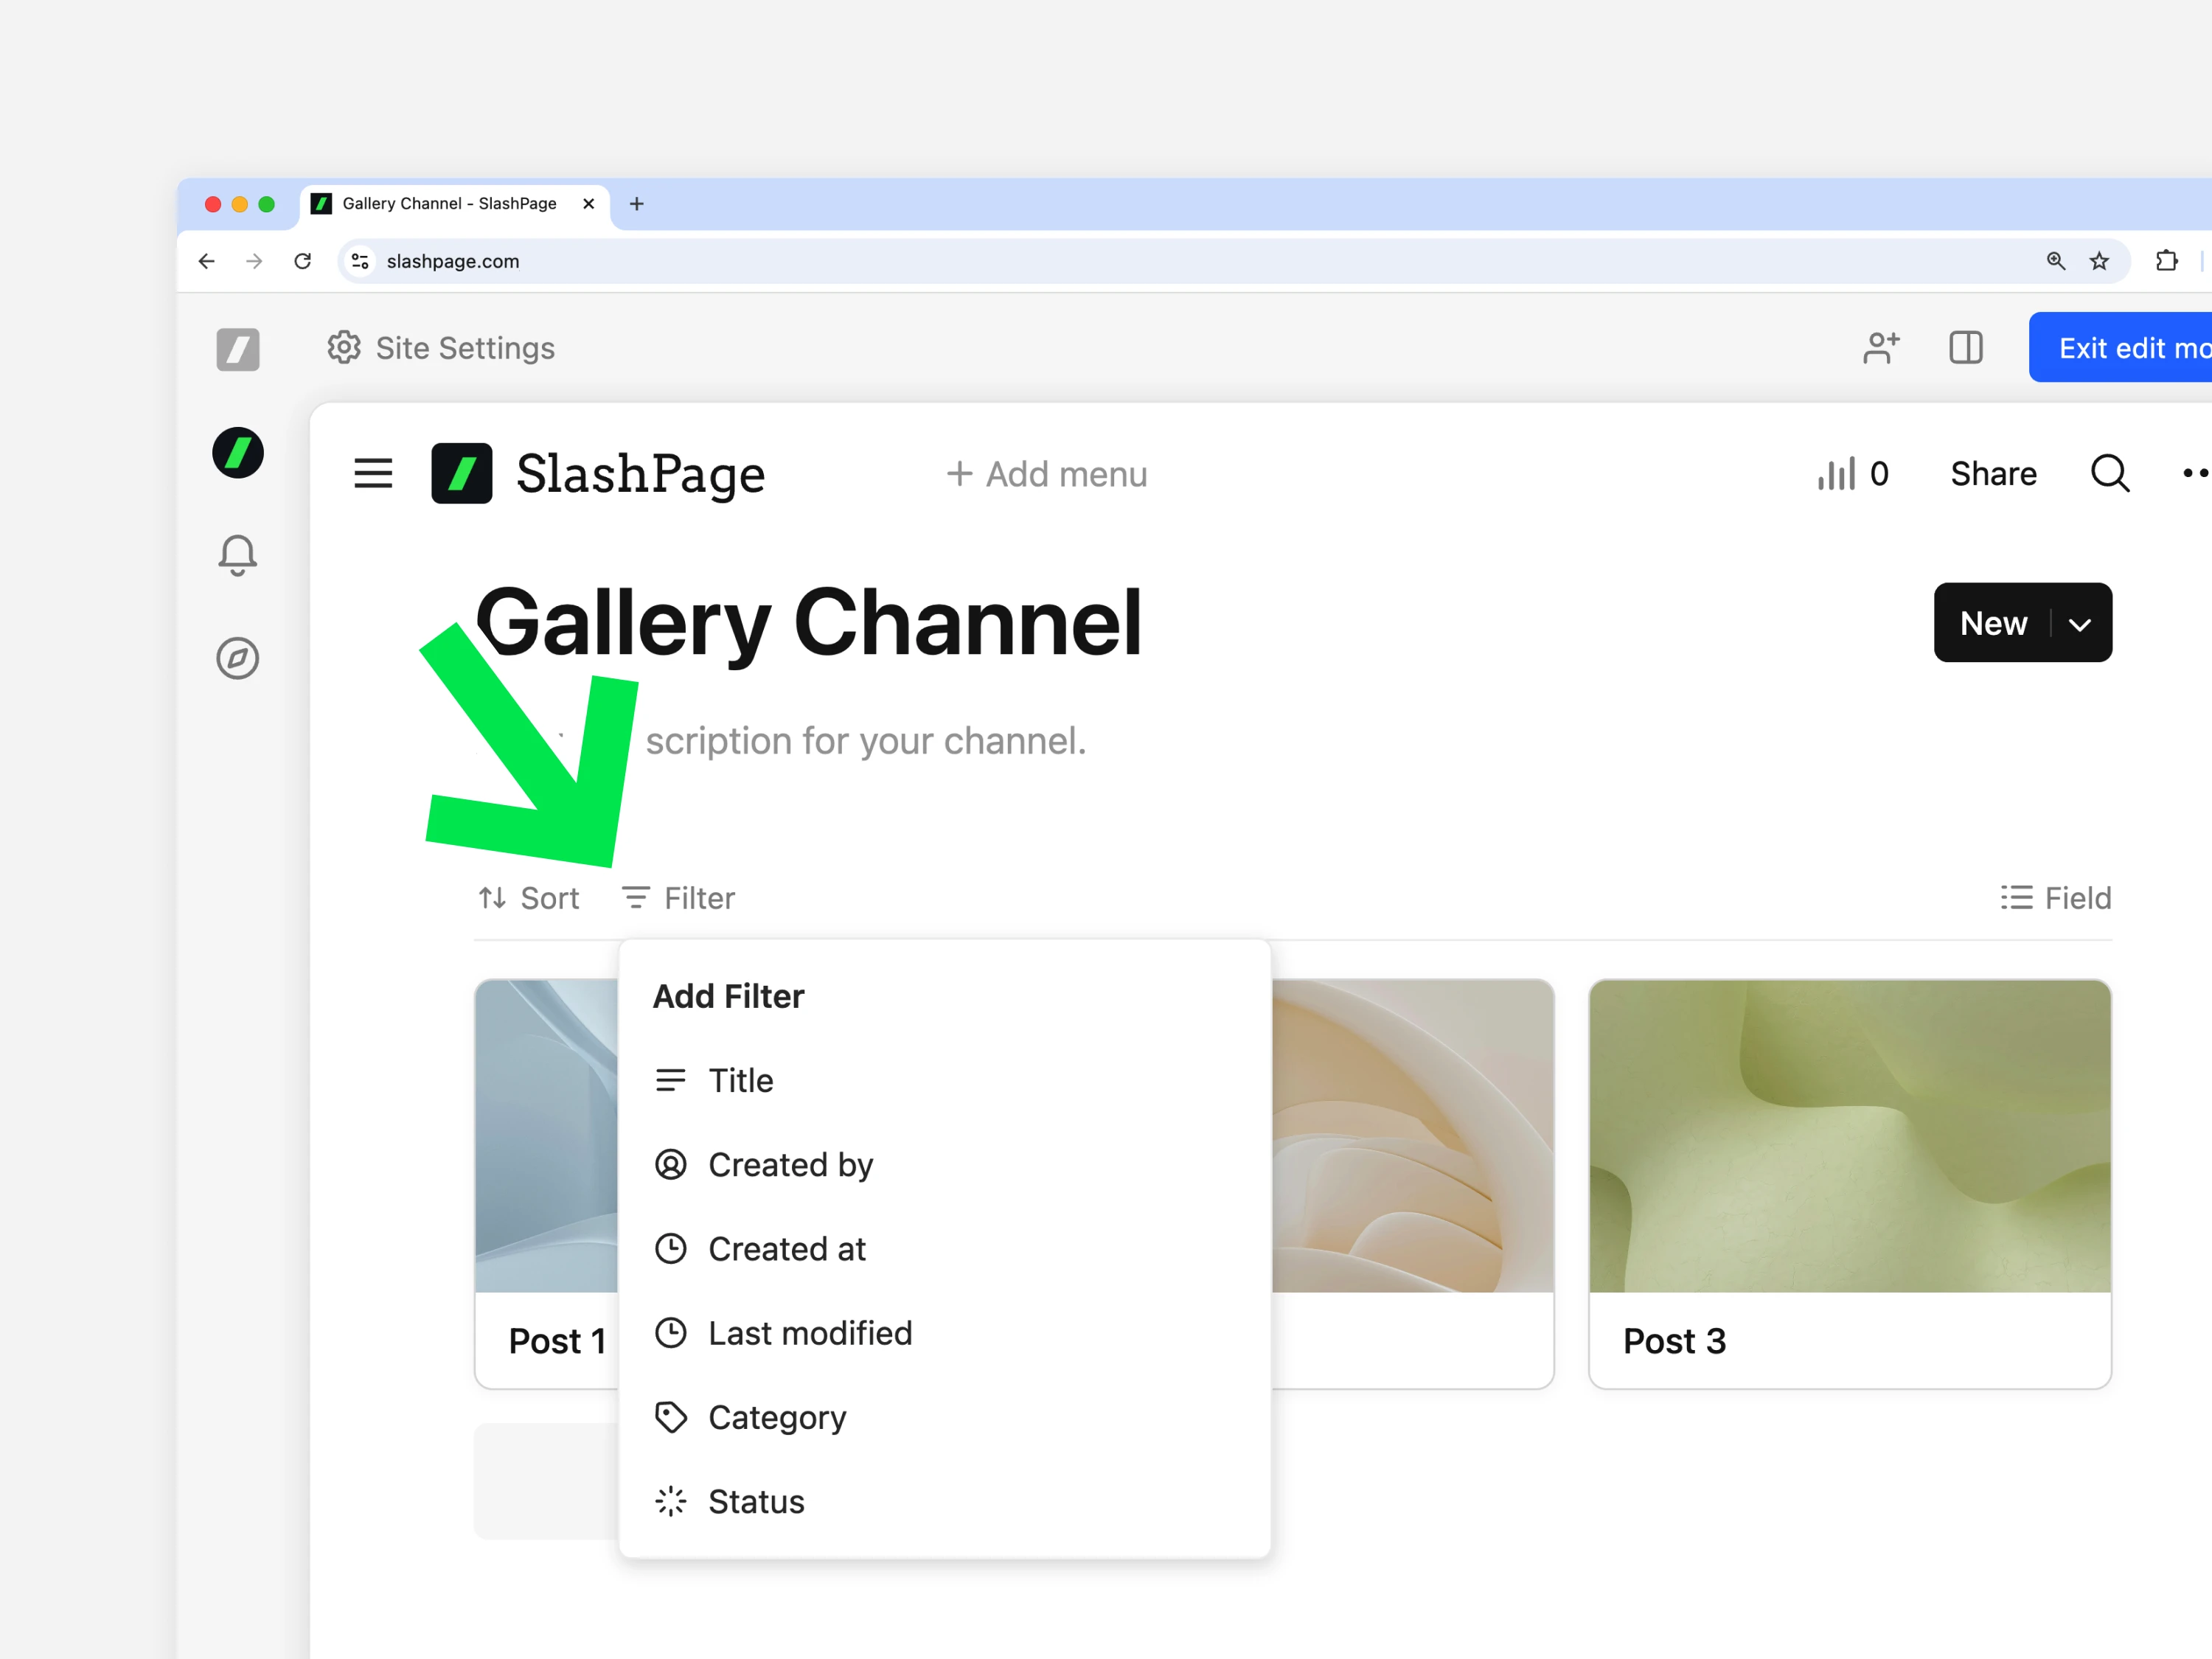Open the analytics bar chart icon

(x=1836, y=473)
